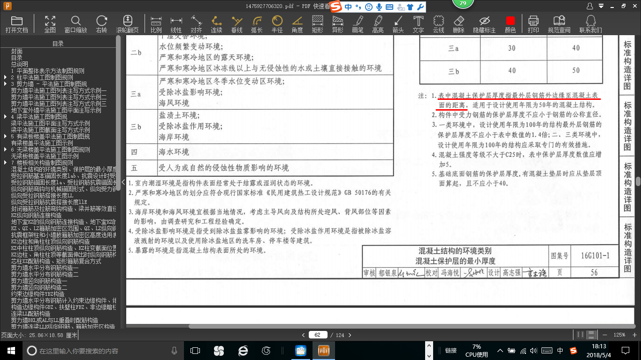641x360 pixels.
Task: Open the 封面 bookmark
Action: [x=17, y=51]
